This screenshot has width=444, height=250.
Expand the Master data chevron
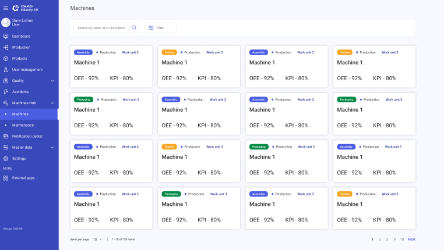(52, 148)
